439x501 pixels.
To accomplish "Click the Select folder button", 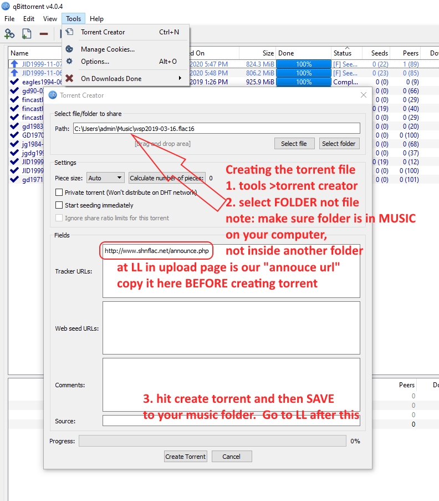I will [x=339, y=144].
